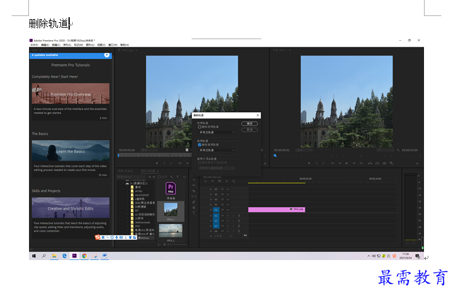Select the Slip tool
Viewport: 453px width, 297px height.
[194, 197]
